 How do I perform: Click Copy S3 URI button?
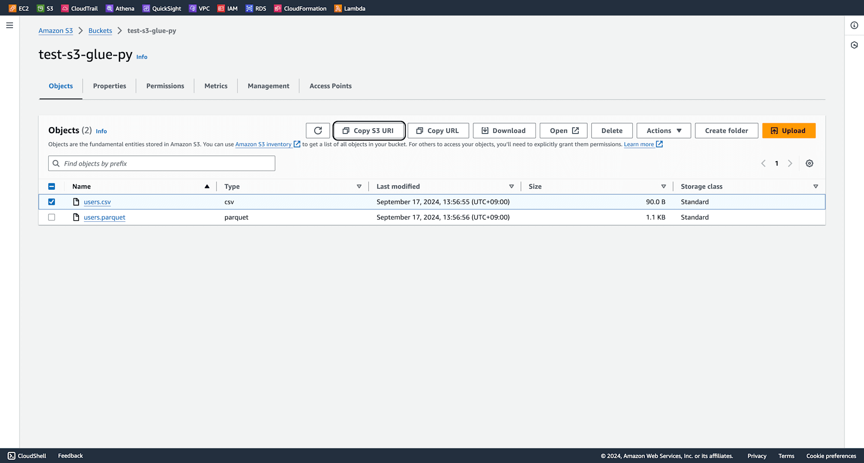pos(369,131)
